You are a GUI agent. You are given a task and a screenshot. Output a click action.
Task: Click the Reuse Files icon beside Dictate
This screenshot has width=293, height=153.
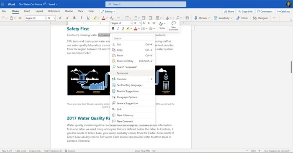pos(187,18)
